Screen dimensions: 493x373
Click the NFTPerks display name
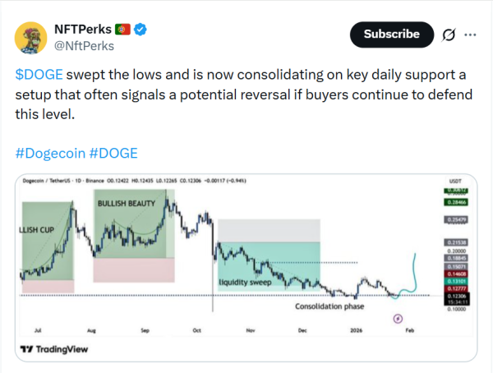85,30
